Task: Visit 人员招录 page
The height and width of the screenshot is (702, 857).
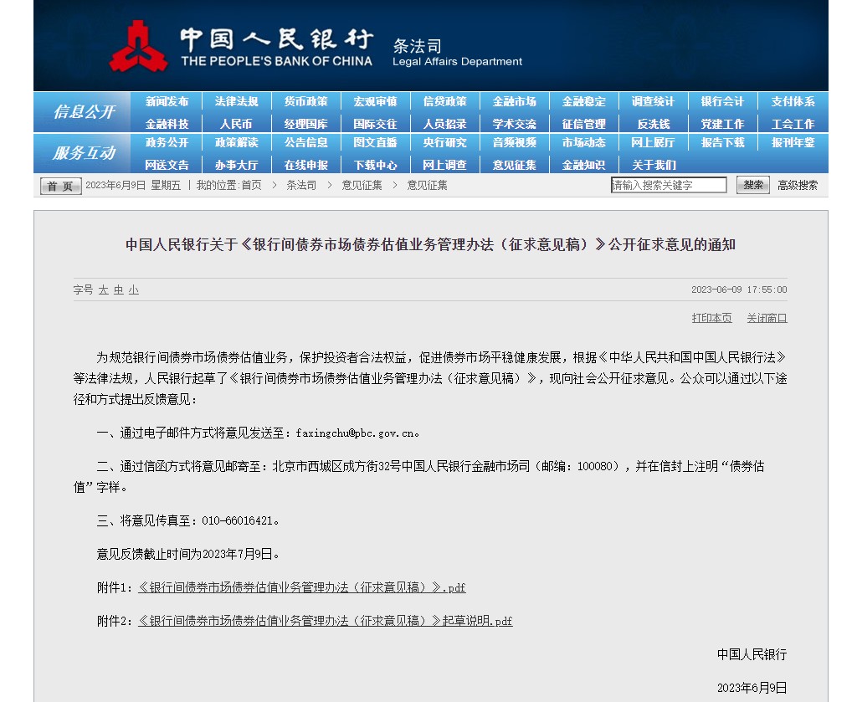Action: (445, 124)
